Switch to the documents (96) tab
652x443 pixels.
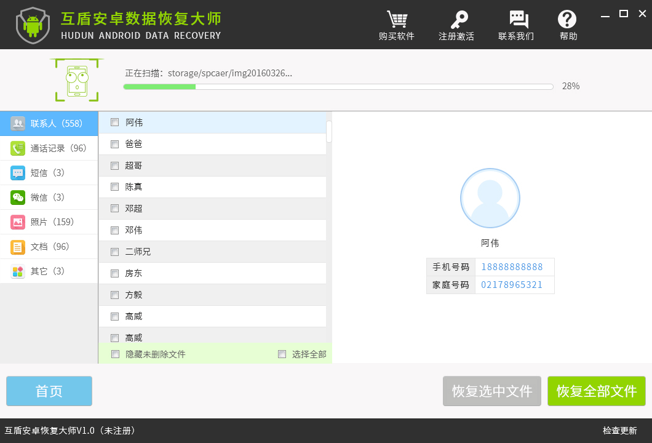pyautogui.click(x=49, y=247)
